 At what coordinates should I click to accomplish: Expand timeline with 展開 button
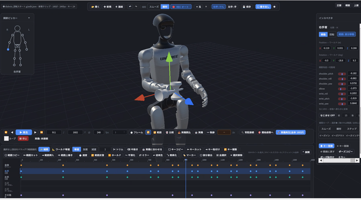[x=306, y=152]
